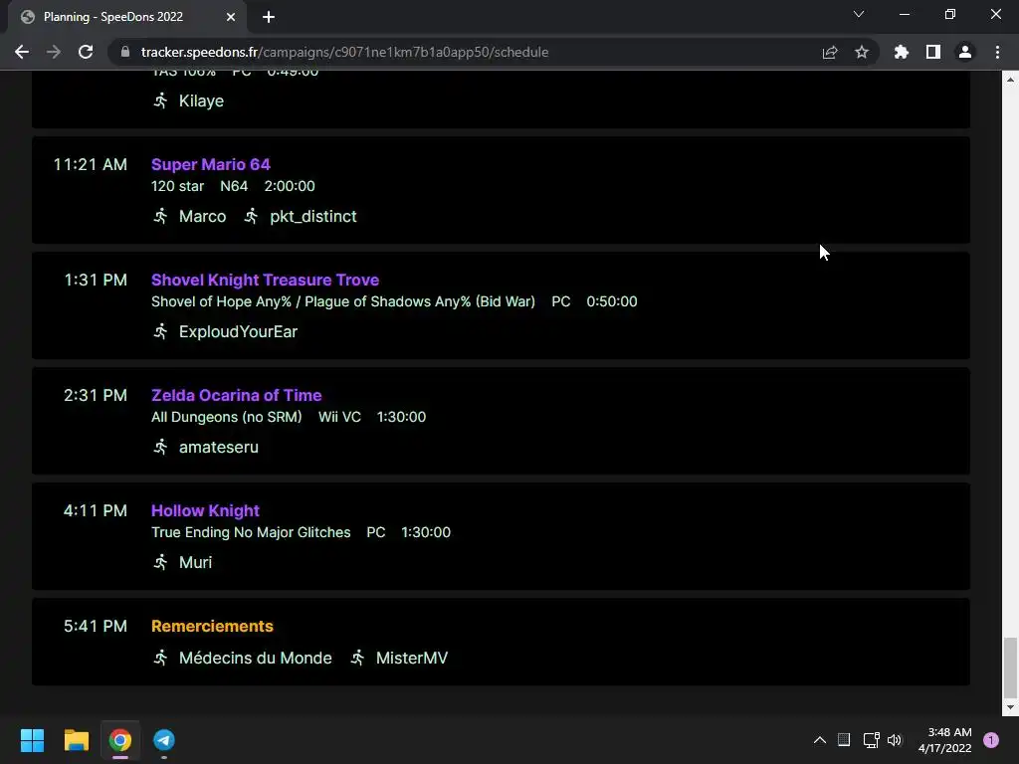Click All Dungeons (no SRM) category
This screenshot has height=764, width=1019.
point(227,417)
